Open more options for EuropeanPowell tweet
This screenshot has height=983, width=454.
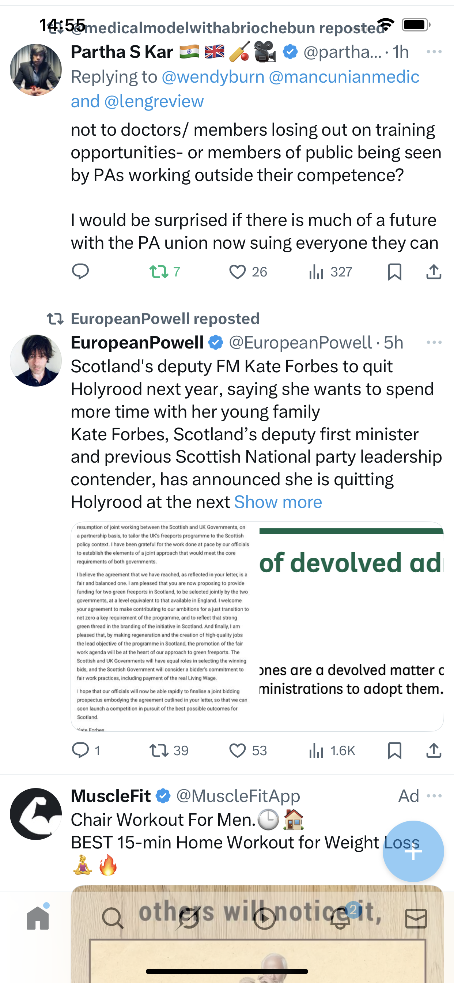click(x=434, y=342)
